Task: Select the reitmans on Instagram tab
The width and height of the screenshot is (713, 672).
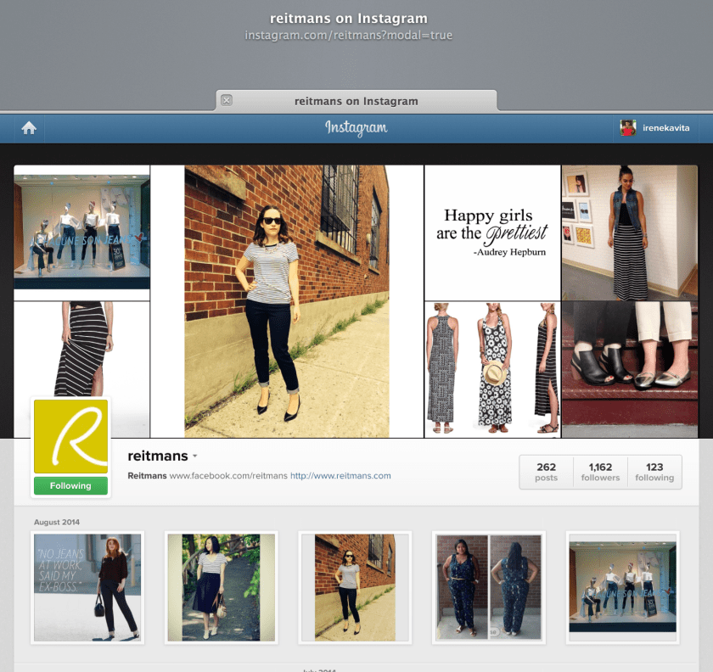Action: (356, 101)
